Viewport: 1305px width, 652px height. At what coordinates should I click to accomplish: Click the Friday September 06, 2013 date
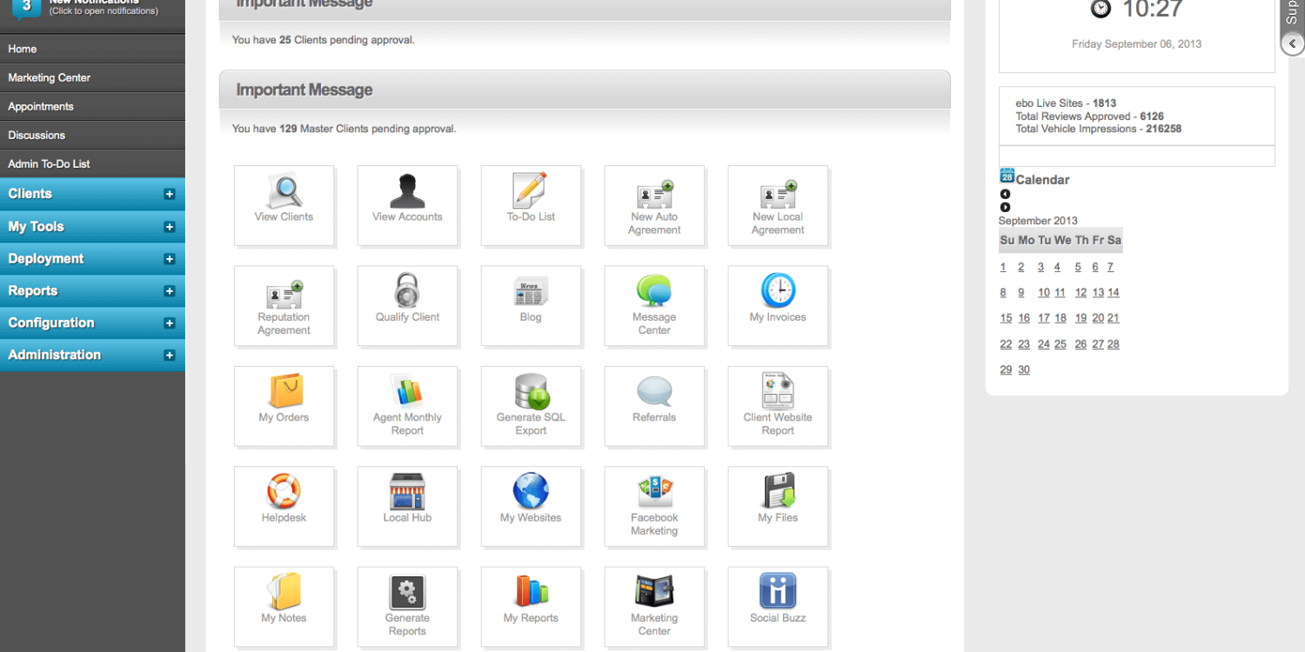1136,44
